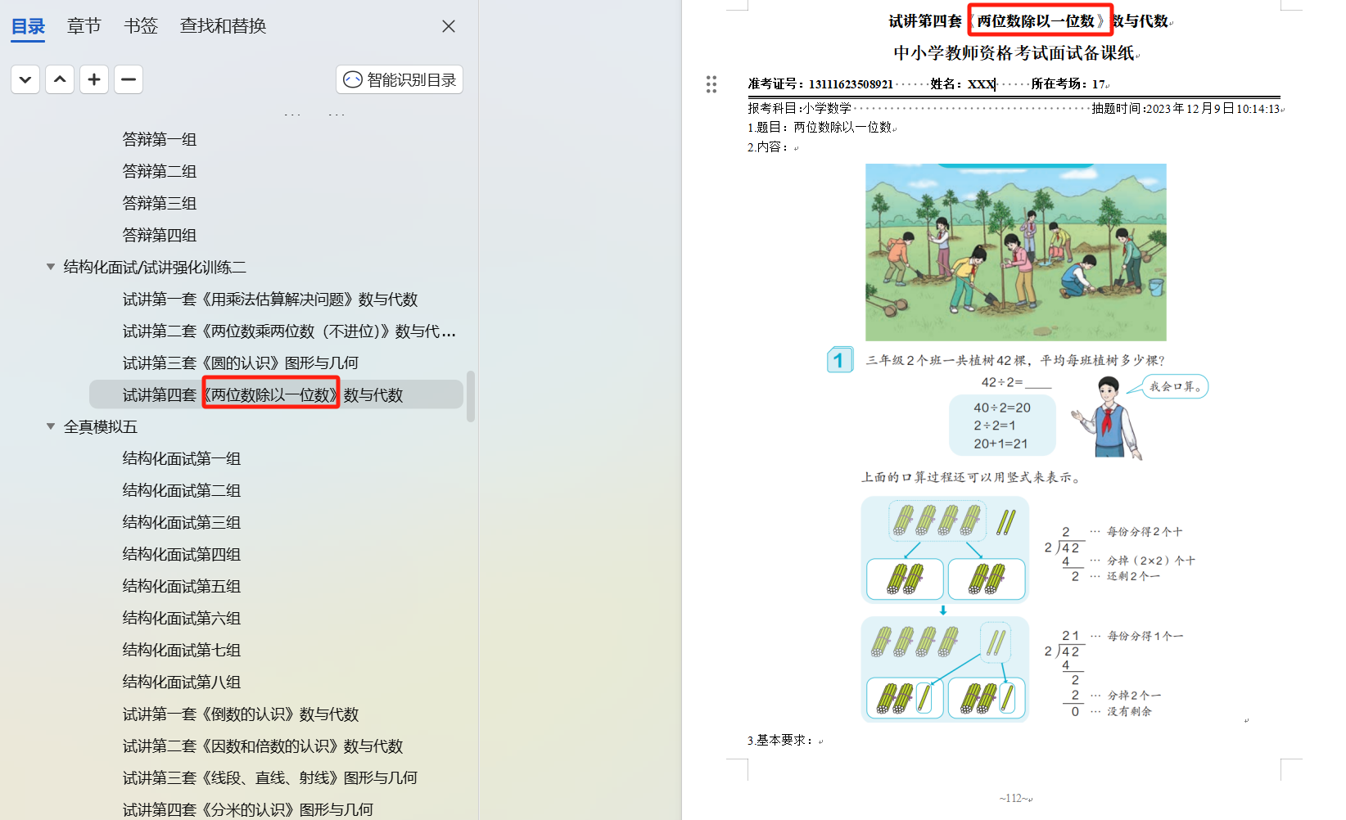Click the minus button to demote heading level
Viewport: 1346px width, 820px height.
[129, 79]
